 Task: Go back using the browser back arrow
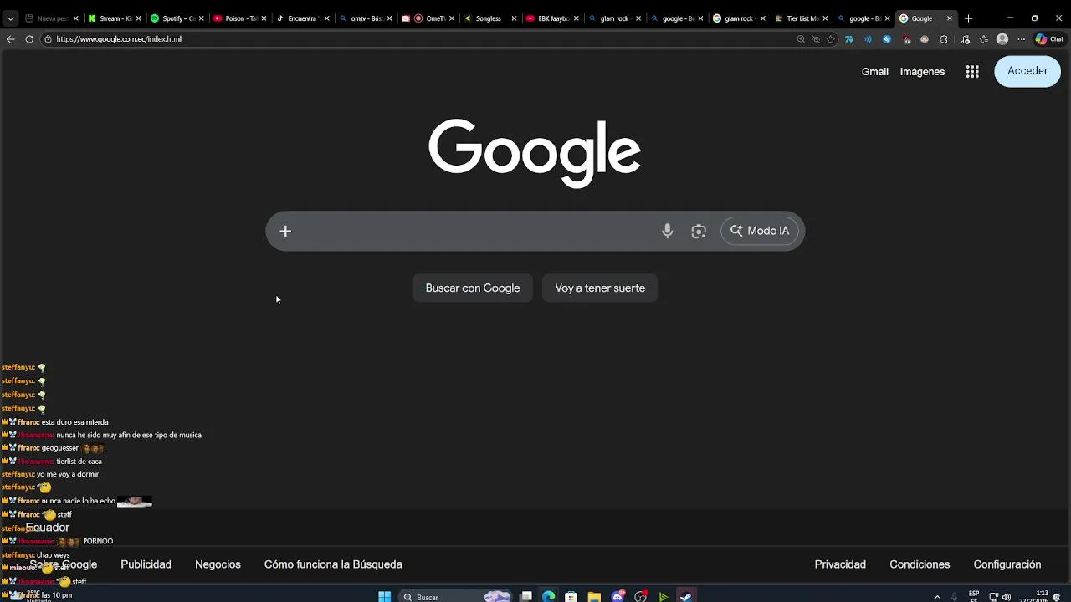(x=10, y=39)
